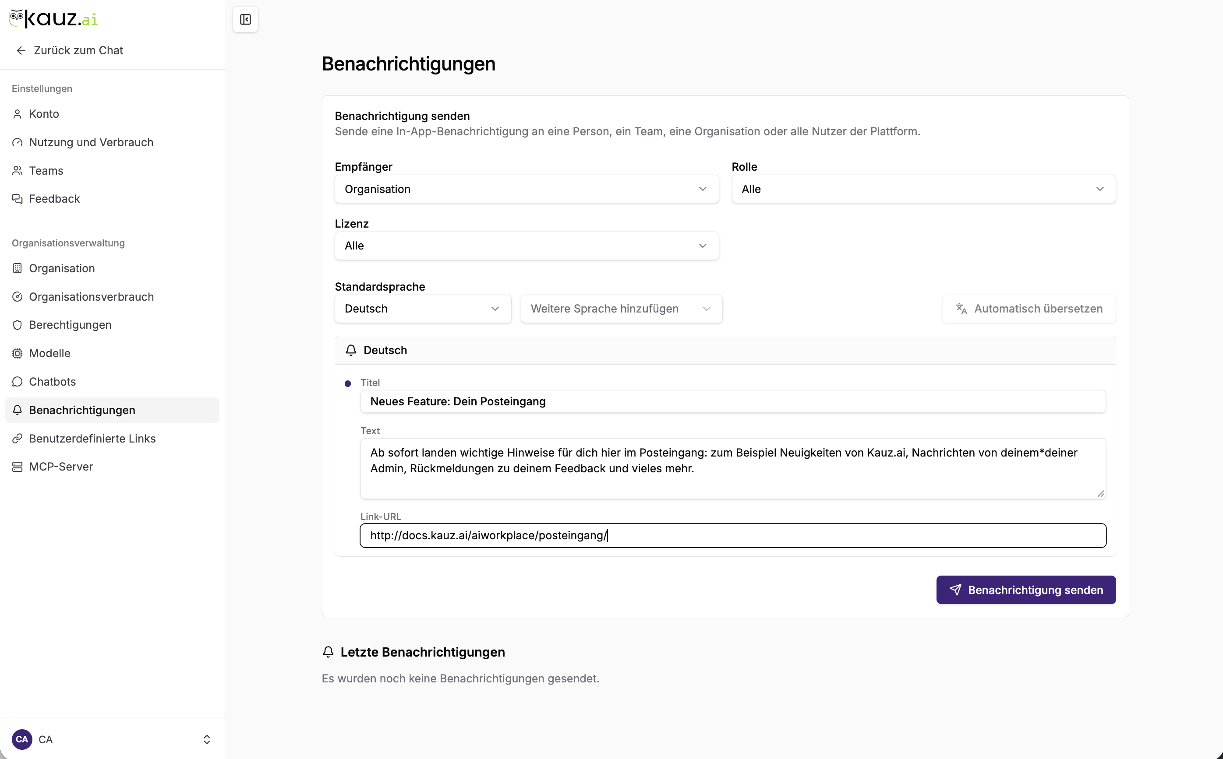
Task: Open Nutzung und Verbrauch page
Action: coord(112,143)
